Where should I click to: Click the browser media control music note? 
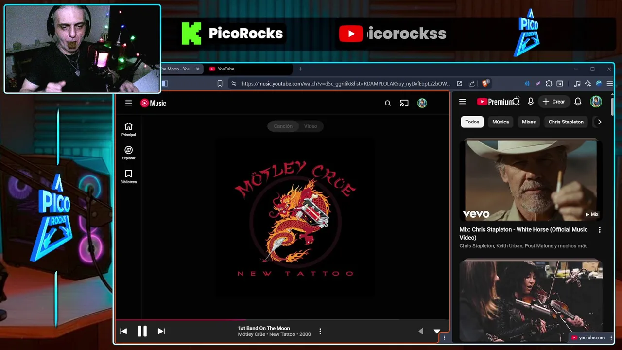[577, 84]
